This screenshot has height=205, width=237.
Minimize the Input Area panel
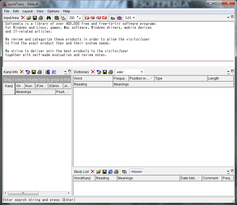(228, 17)
